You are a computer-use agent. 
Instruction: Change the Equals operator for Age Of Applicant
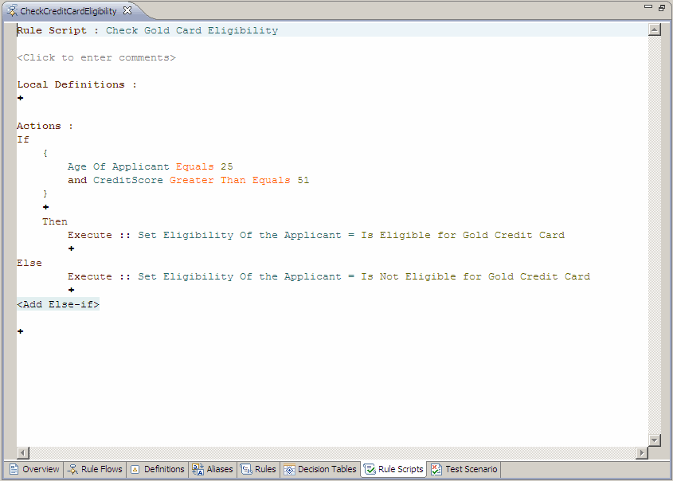tap(194, 166)
